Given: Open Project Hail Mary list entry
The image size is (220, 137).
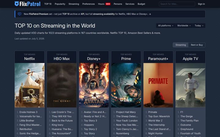Looking at the screenshot, I should (x=126, y=112).
